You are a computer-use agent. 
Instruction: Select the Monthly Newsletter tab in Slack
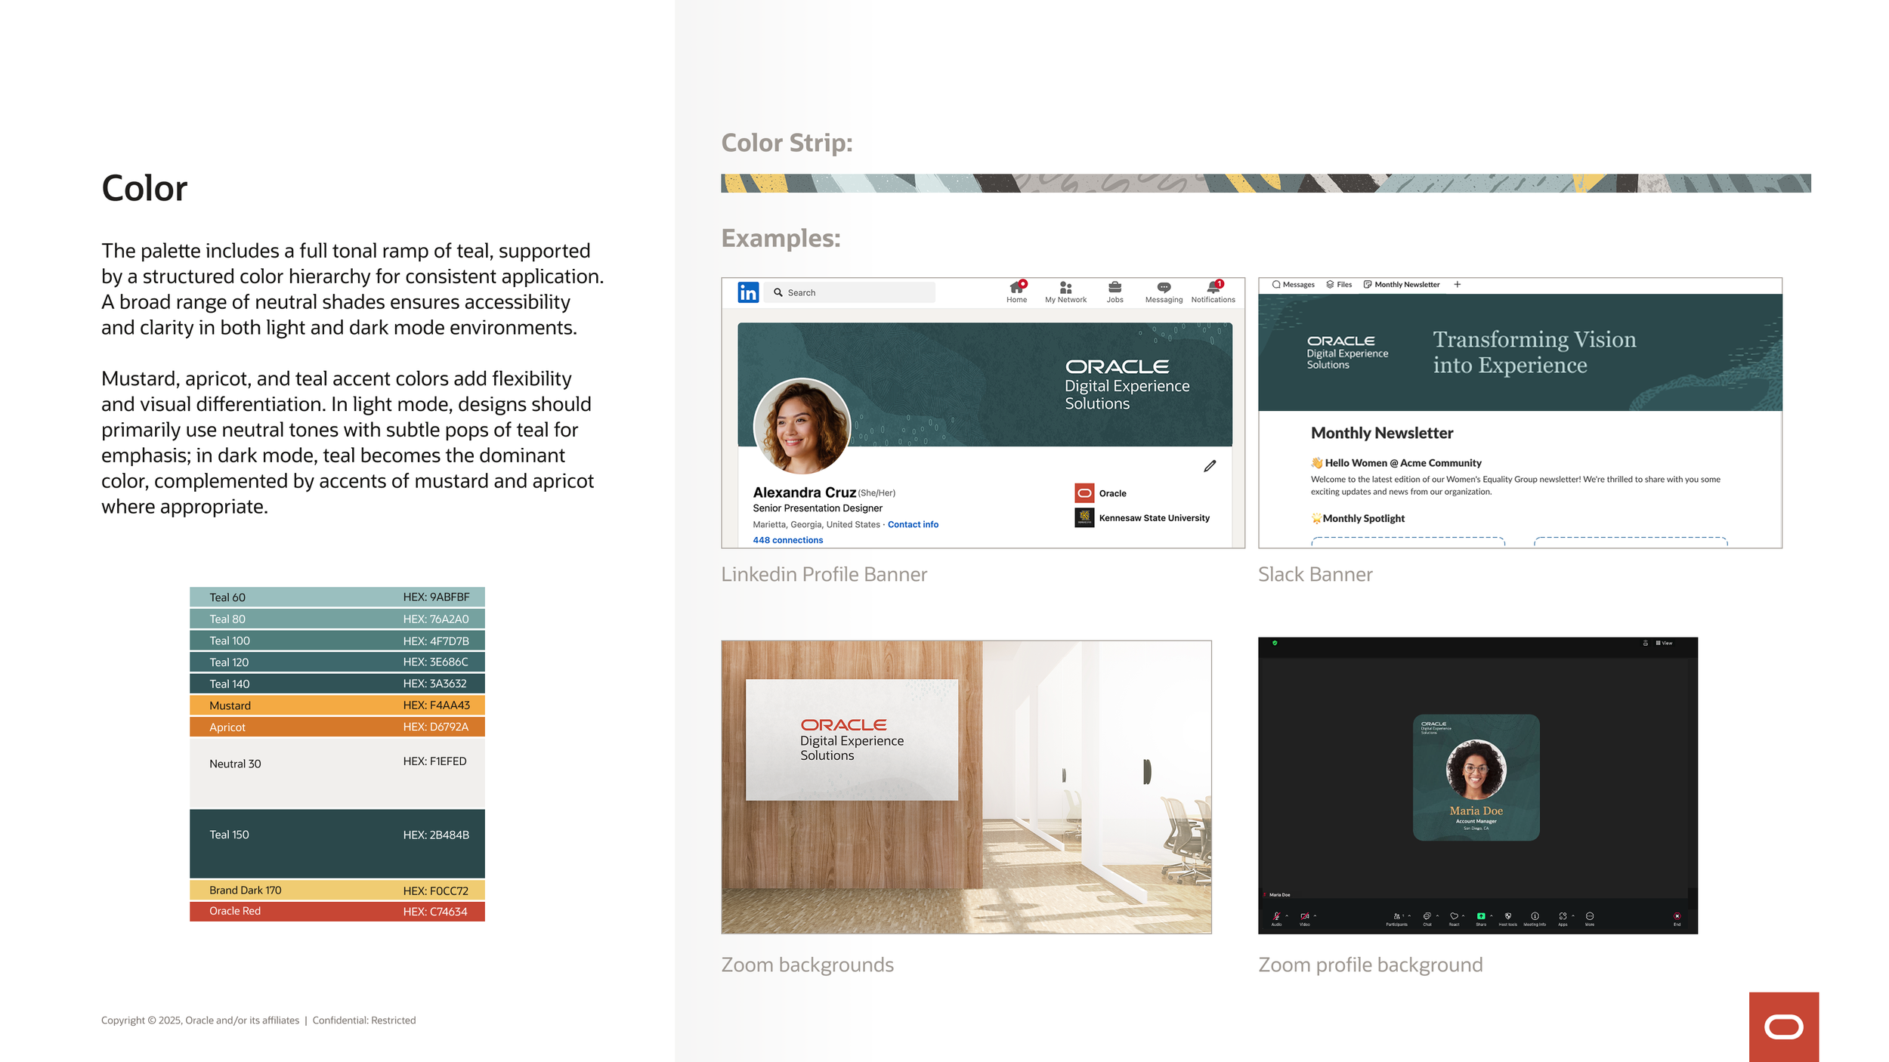tap(1402, 285)
